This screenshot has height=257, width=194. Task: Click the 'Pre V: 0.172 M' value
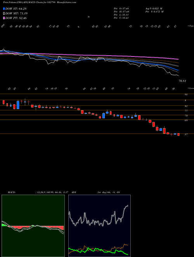pyautogui.click(x=154, y=12)
